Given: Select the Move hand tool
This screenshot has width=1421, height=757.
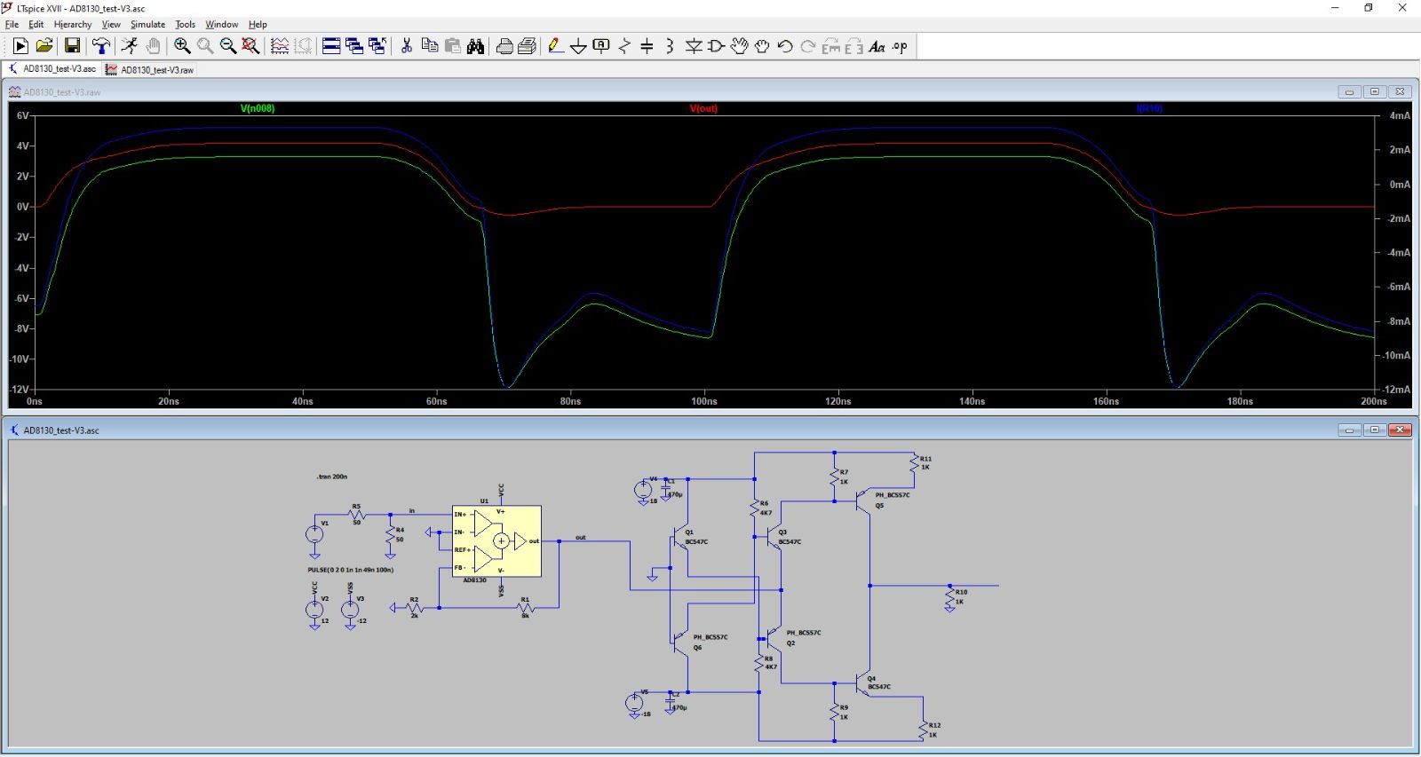Looking at the screenshot, I should 740,46.
